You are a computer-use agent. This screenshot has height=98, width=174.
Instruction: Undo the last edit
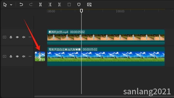pyautogui.click(x=21, y=4)
